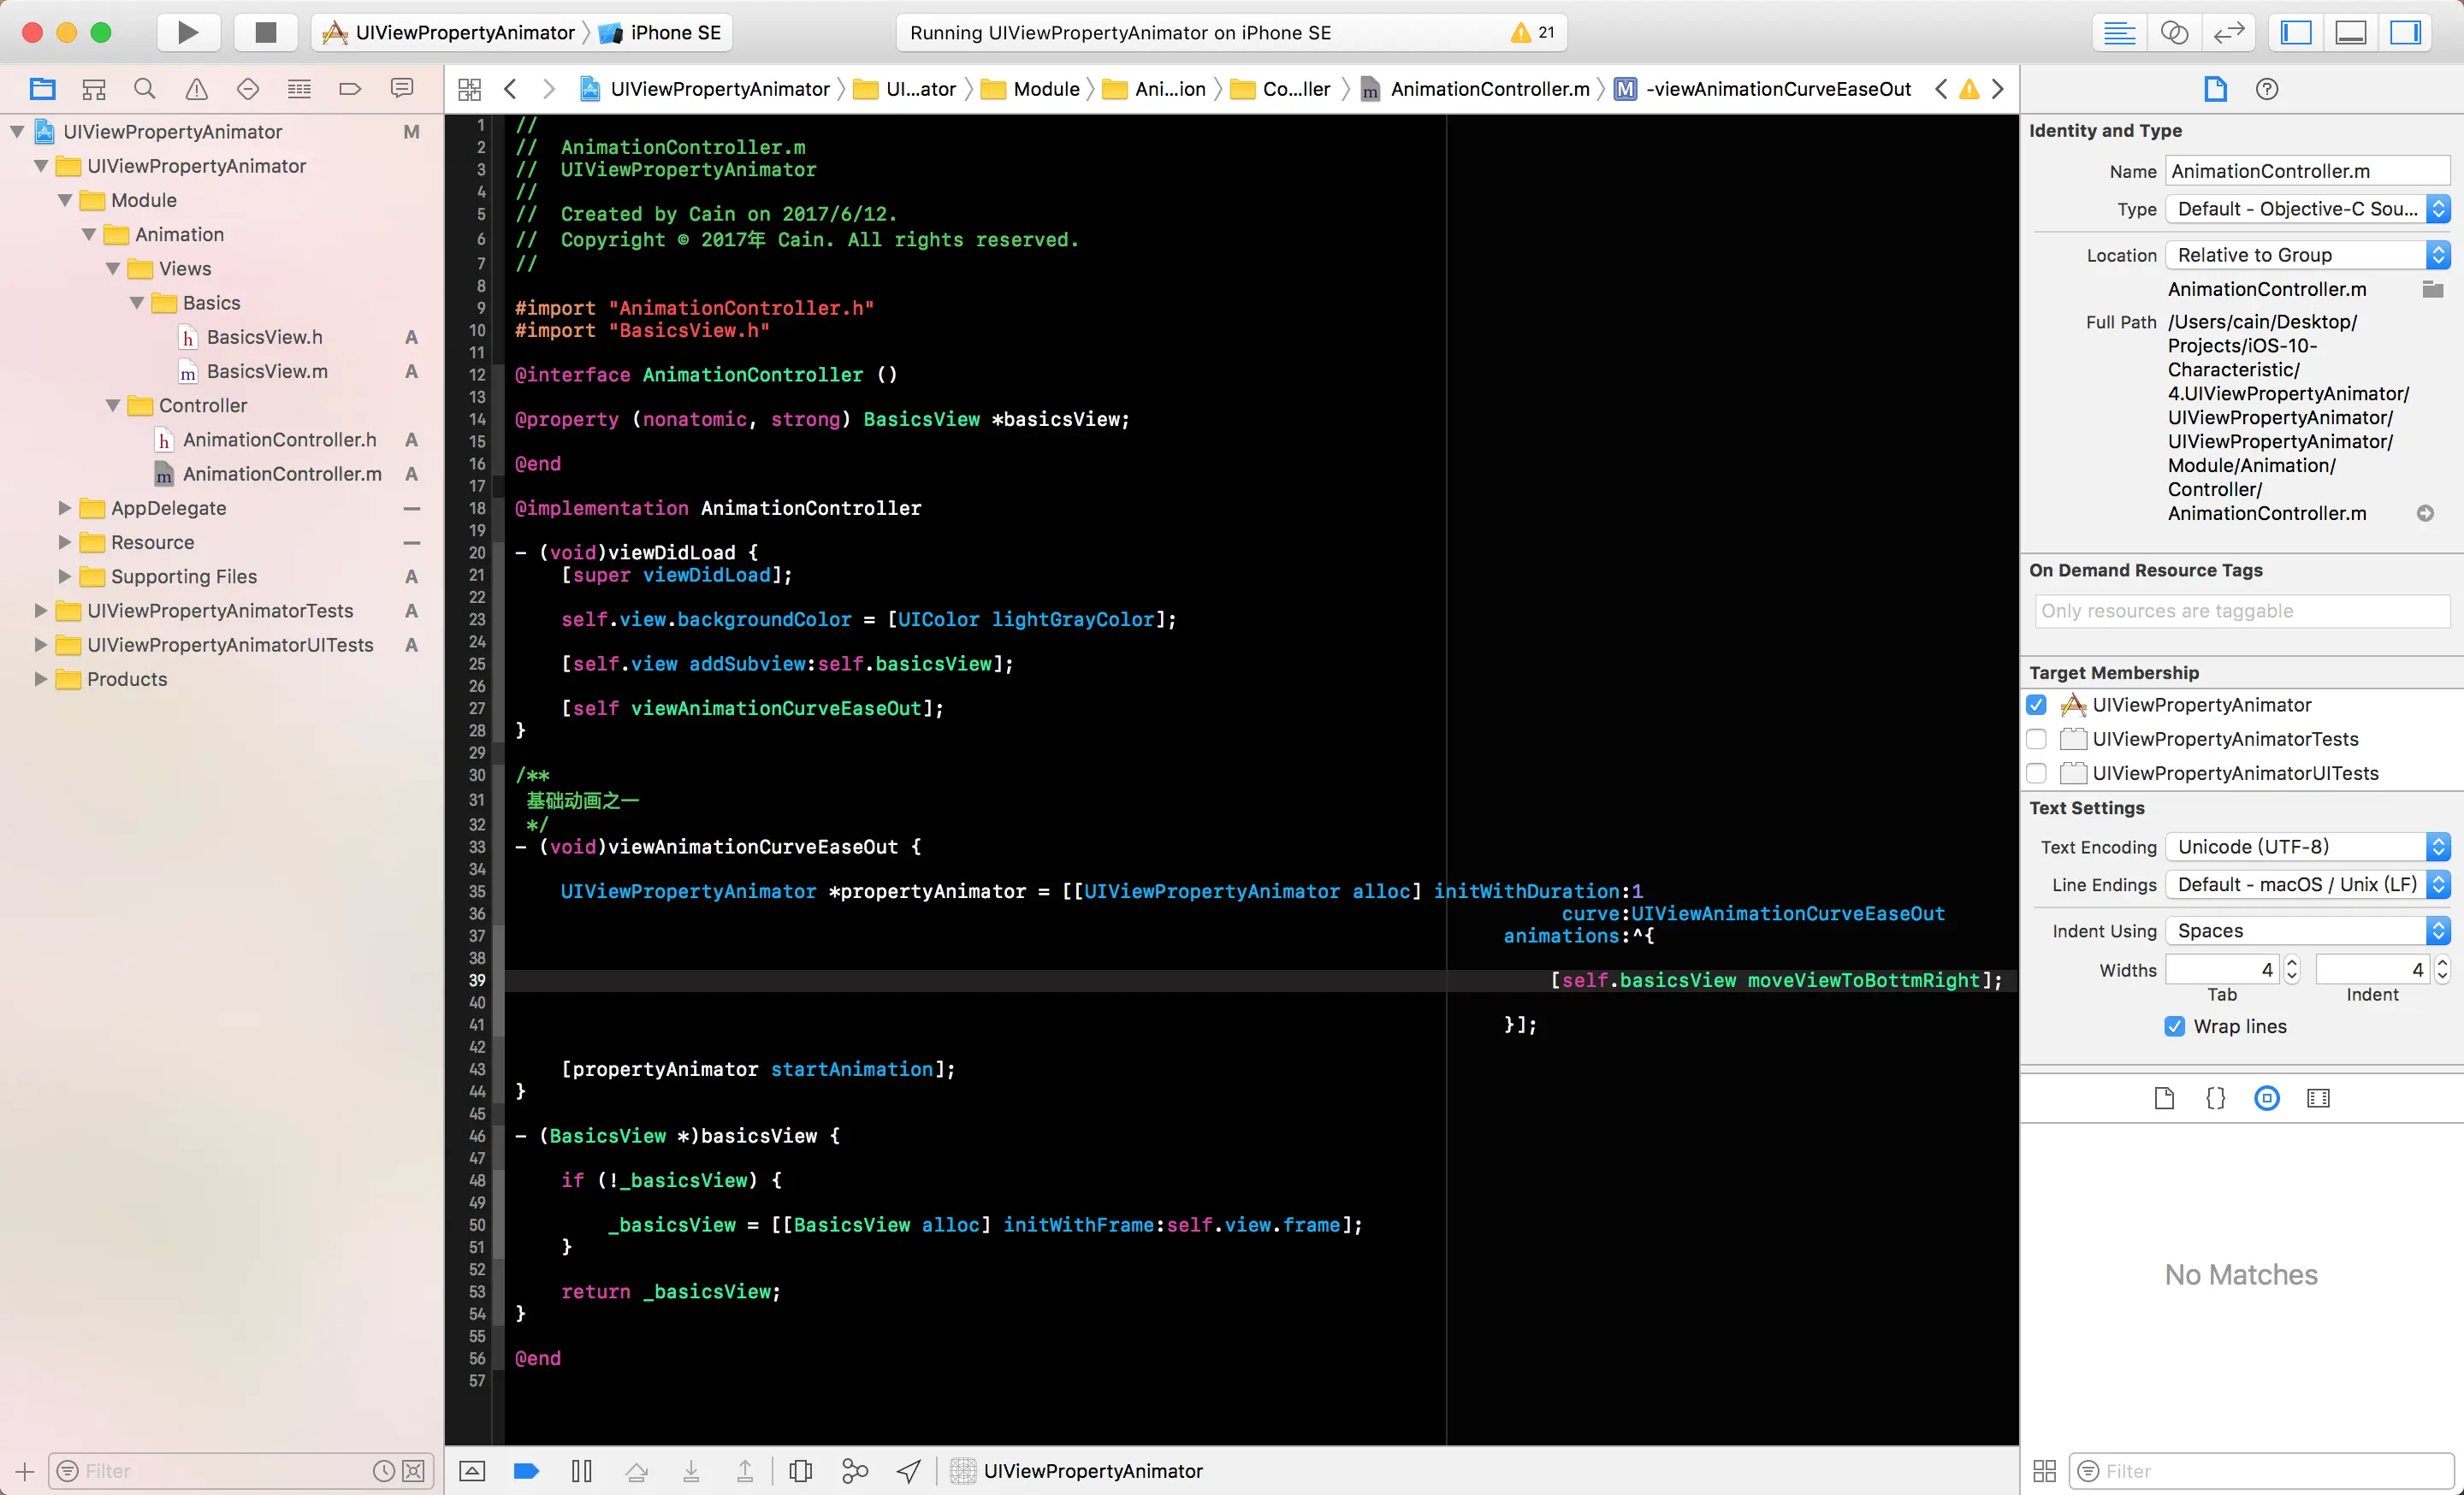Open the Find navigator magnifier icon

[x=145, y=89]
